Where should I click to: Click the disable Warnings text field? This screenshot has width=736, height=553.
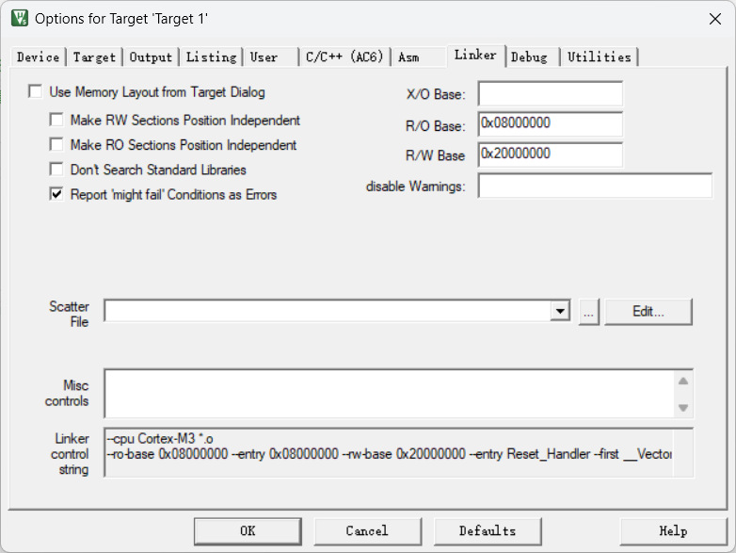click(595, 186)
